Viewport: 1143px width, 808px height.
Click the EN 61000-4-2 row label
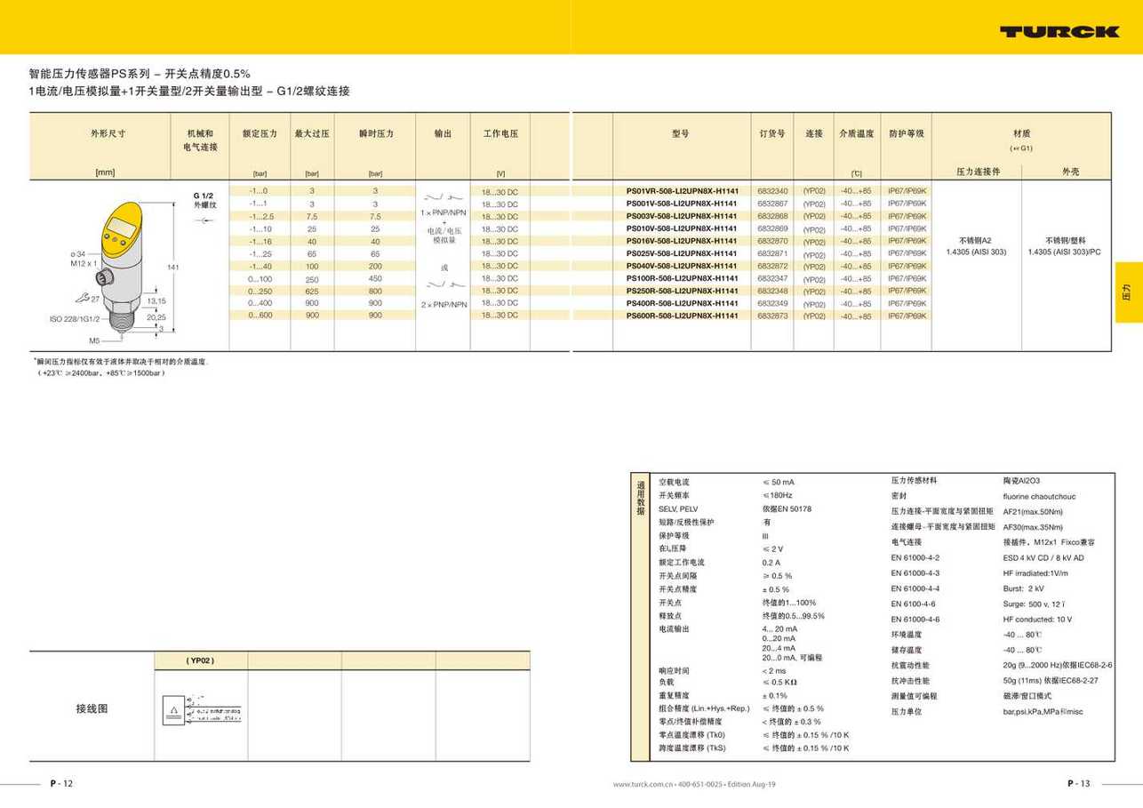pyautogui.click(x=915, y=557)
